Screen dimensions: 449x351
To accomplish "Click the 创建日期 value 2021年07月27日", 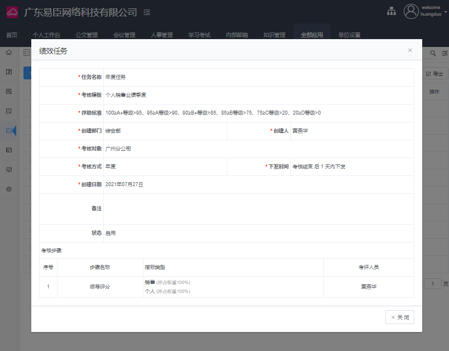I will pos(124,184).
